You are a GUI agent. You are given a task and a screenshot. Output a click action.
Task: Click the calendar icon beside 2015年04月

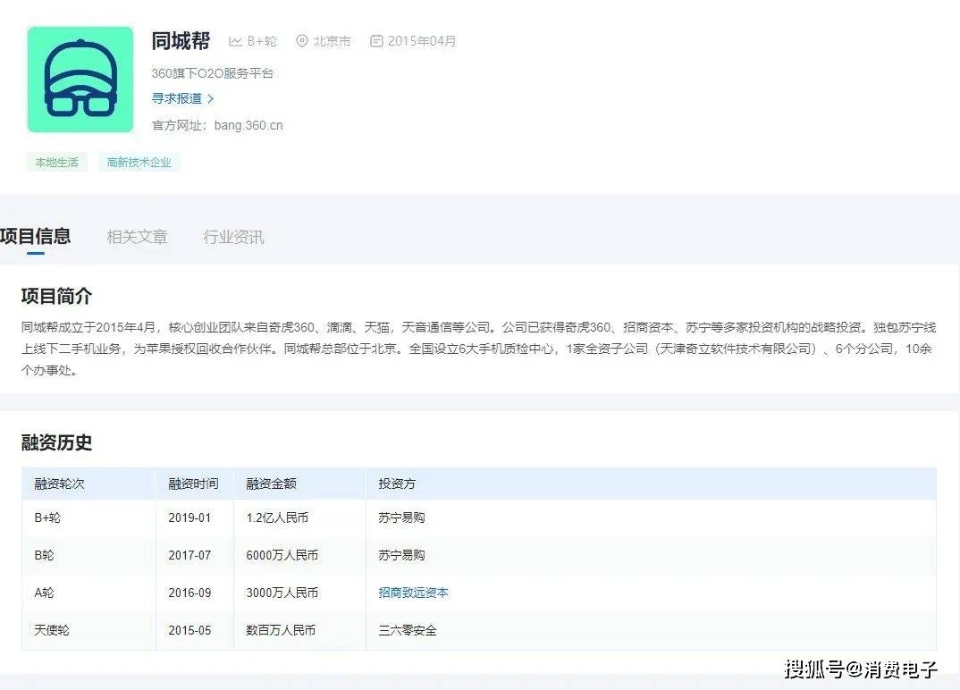tap(376, 41)
